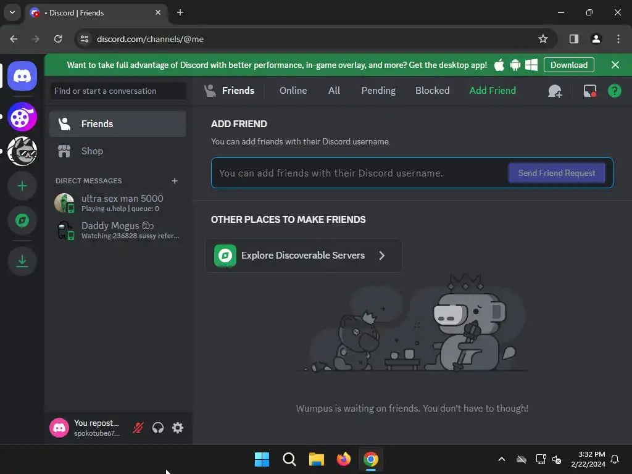This screenshot has width=632, height=474.
Task: Open Explore Discoverable Servers card
Action: [x=304, y=256]
